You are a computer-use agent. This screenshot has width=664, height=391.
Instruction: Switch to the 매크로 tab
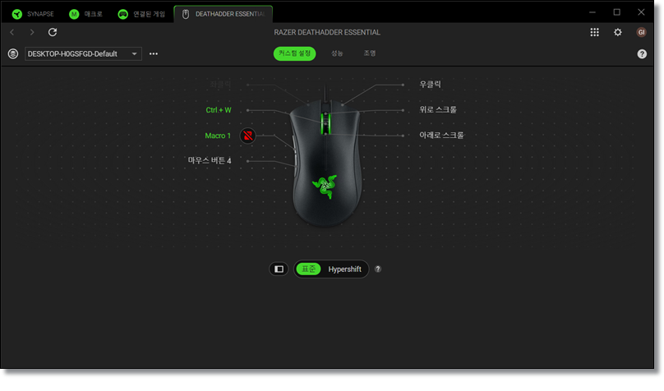[x=86, y=14]
